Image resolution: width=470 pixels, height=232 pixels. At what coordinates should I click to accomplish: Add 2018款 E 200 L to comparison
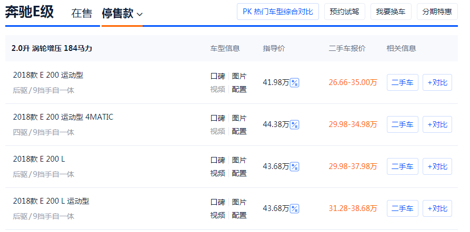click(x=437, y=166)
